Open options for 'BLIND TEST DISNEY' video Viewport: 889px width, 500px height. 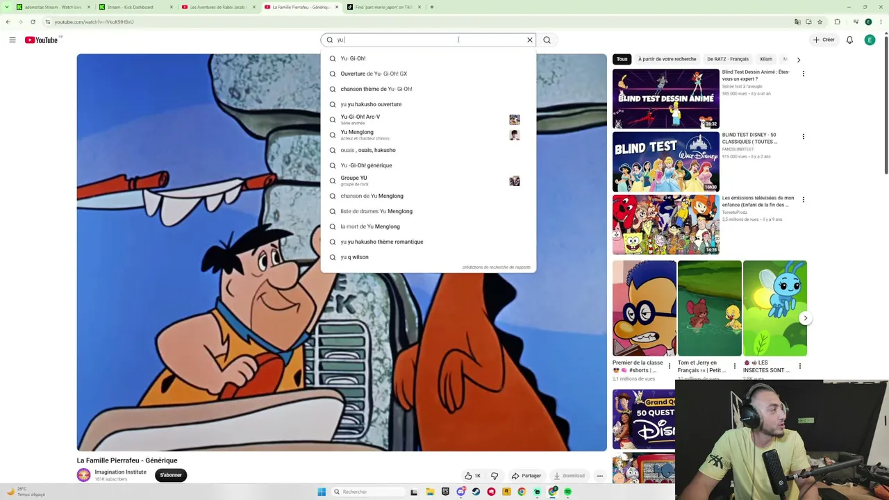click(x=804, y=136)
